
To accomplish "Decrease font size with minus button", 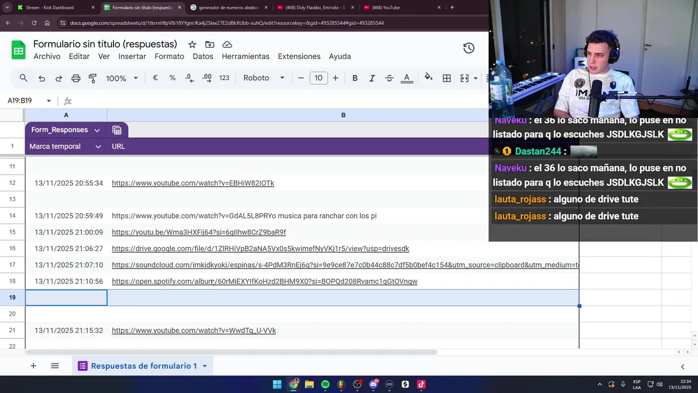I will [300, 78].
